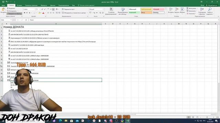Image resolution: width=220 pixels, height=123 pixels.
Task: Open the Файл tab
Action: pos(3,5)
